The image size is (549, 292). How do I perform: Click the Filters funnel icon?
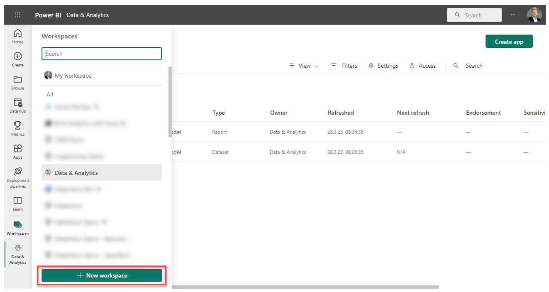pyautogui.click(x=334, y=66)
